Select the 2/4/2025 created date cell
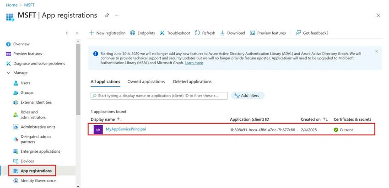This screenshot has width=389, height=188. click(308, 130)
